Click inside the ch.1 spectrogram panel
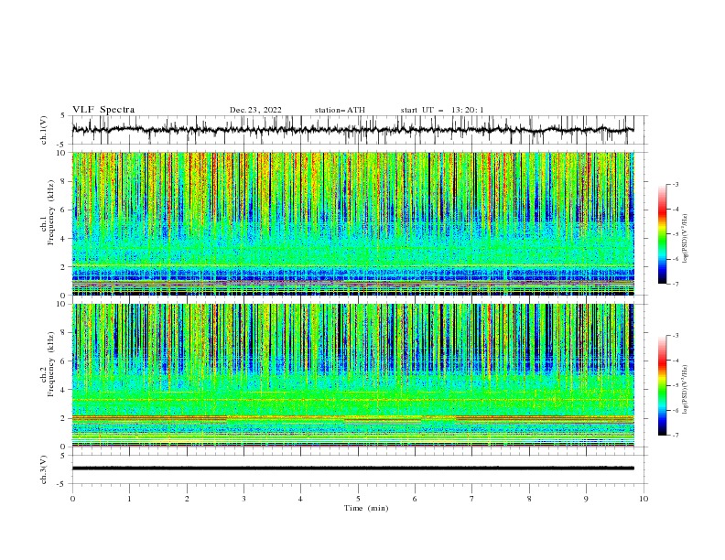 352,223
